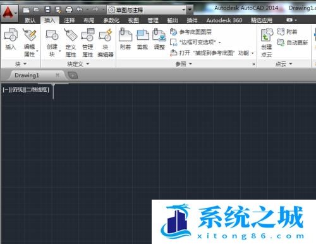316x244 pixels.
Task: Open the 插件 ribbon tab
Action: 192,20
